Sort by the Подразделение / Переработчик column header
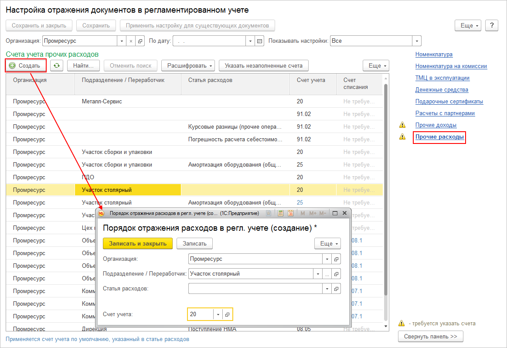This screenshot has height=348, width=507. 128,84
